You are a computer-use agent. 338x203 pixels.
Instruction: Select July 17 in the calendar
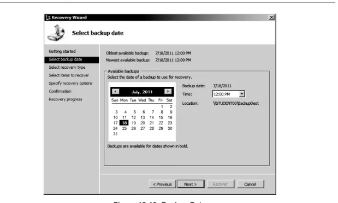(x=116, y=123)
